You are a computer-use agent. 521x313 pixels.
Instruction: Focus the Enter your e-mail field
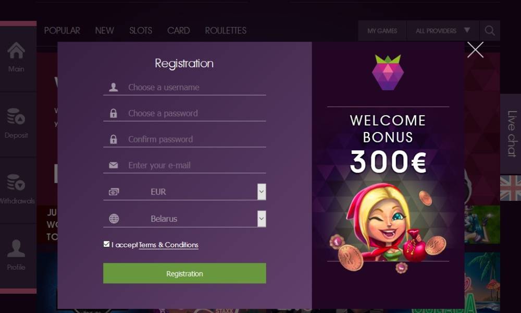(184, 165)
